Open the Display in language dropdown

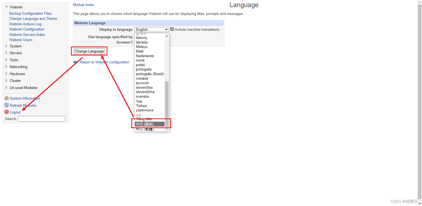(x=152, y=29)
